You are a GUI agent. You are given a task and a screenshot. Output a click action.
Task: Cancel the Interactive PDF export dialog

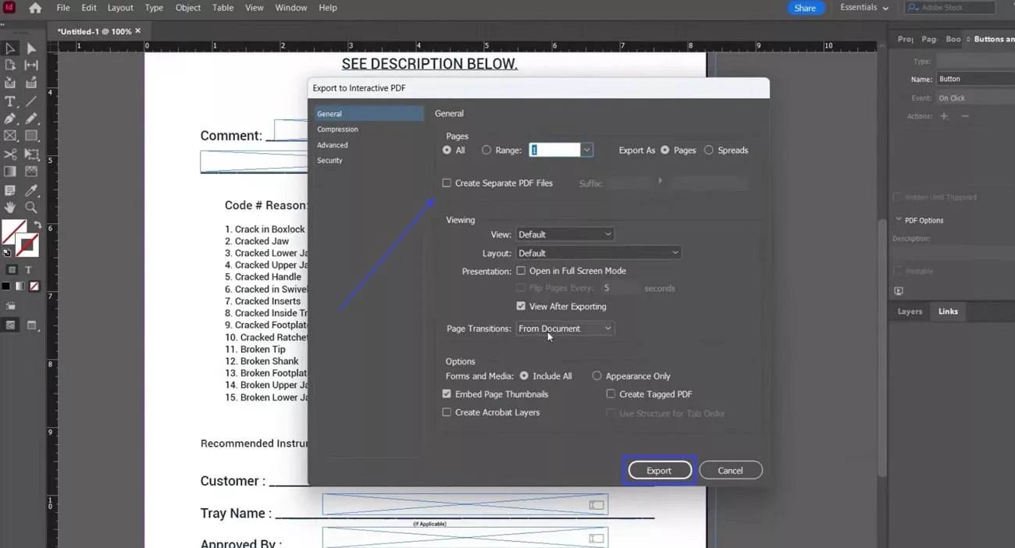pos(731,469)
